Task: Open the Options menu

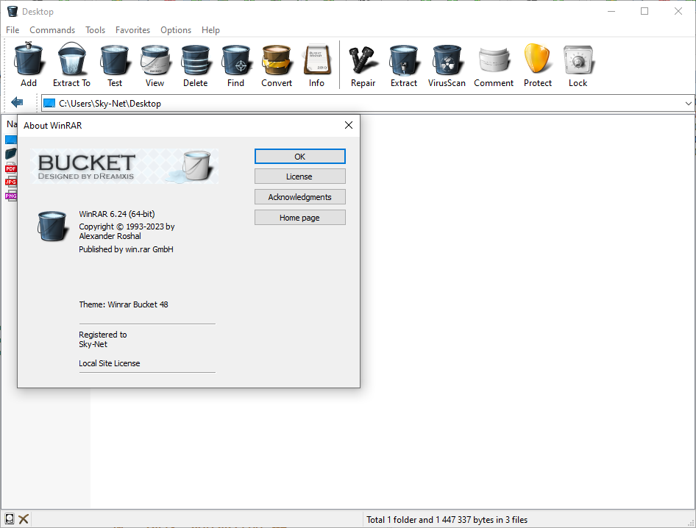Action: 176,30
